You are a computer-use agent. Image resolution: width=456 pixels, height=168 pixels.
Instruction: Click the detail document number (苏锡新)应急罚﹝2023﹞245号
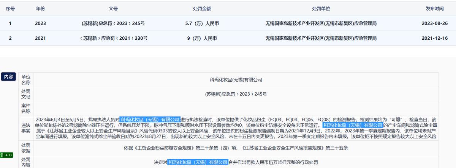[236, 94]
